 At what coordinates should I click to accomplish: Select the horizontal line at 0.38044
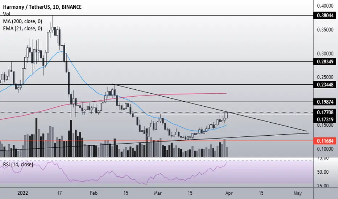coord(157,16)
